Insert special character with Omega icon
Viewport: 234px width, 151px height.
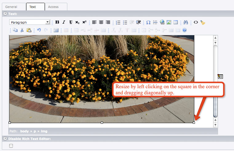tap(148, 22)
